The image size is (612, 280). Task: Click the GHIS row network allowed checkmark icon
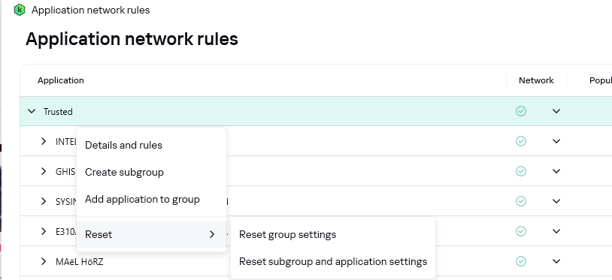521,171
